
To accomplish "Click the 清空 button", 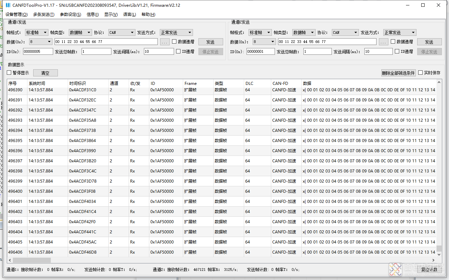I will pos(45,73).
